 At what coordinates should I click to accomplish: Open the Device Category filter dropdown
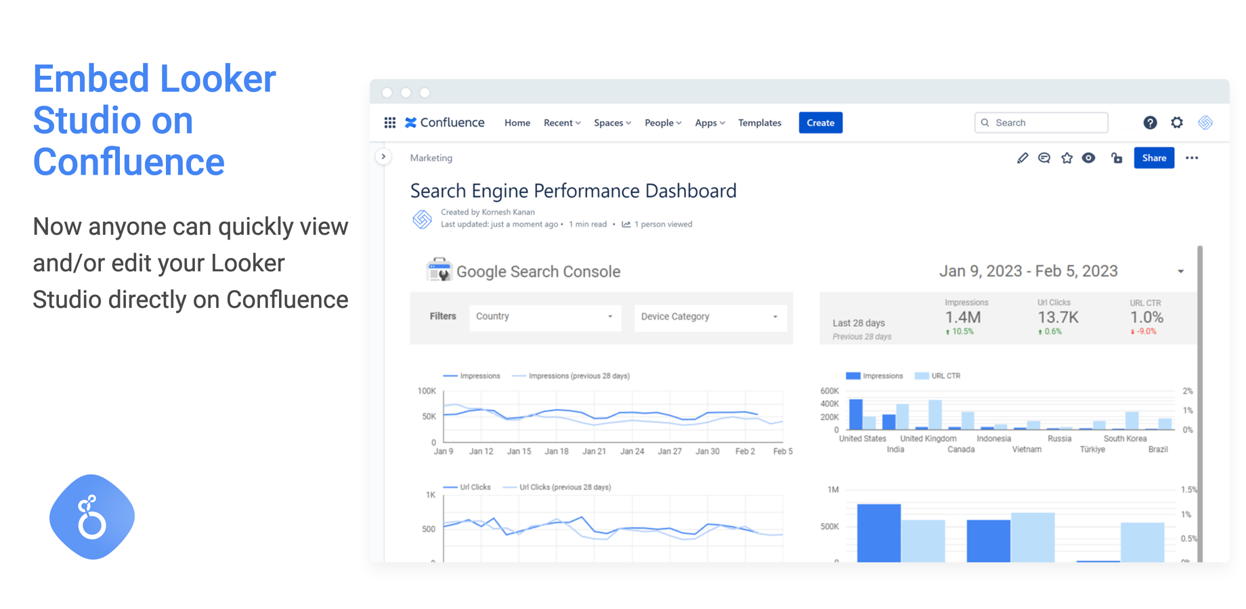coord(710,317)
